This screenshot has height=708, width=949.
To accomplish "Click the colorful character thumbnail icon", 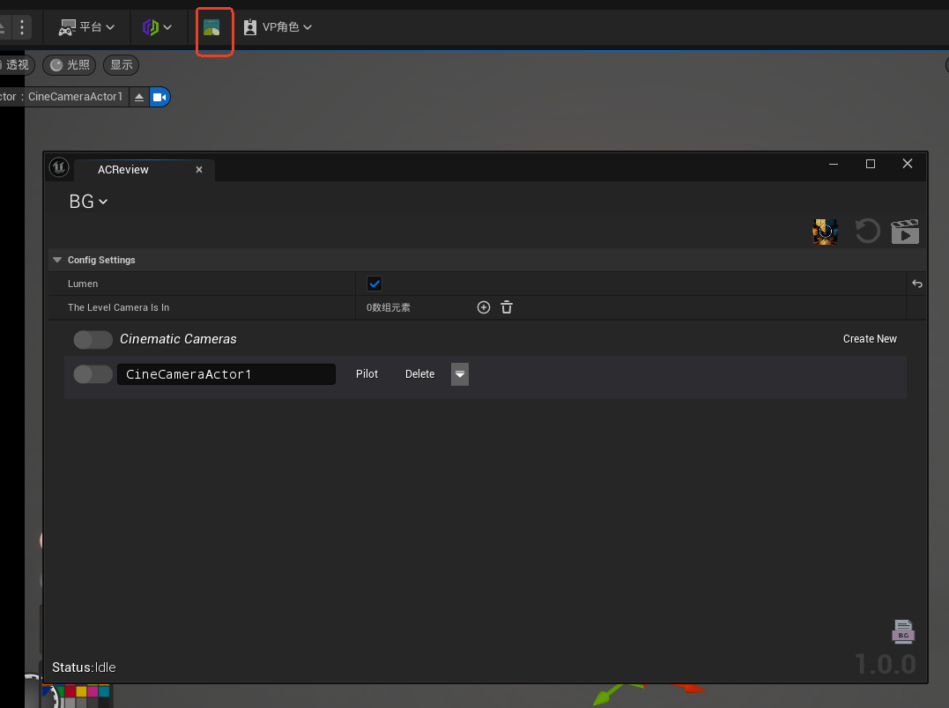I will tap(825, 232).
